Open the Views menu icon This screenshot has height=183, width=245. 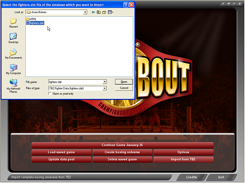(111, 12)
